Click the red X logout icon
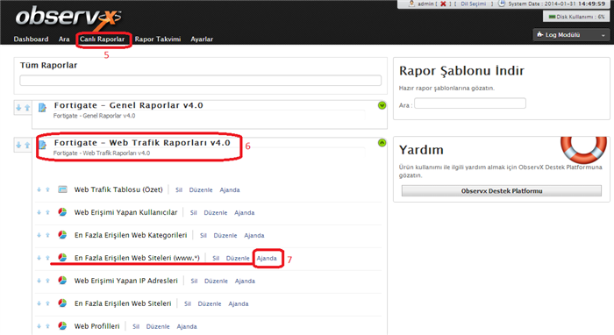Screen dimensions: 614x335 [x=443, y=4]
